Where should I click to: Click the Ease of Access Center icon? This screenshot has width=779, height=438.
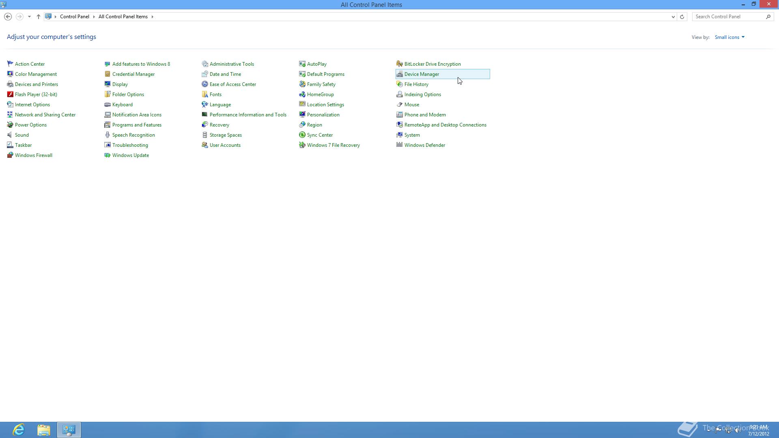[x=205, y=84]
